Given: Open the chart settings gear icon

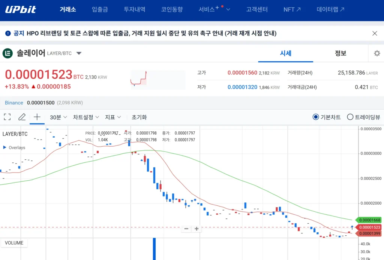Looking at the screenshot, I should 376,53.
